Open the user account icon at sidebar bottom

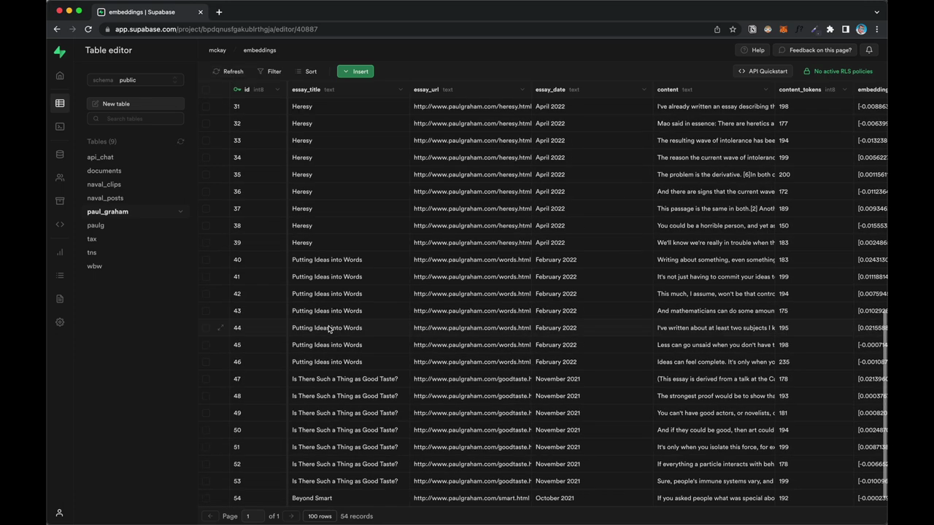60,513
